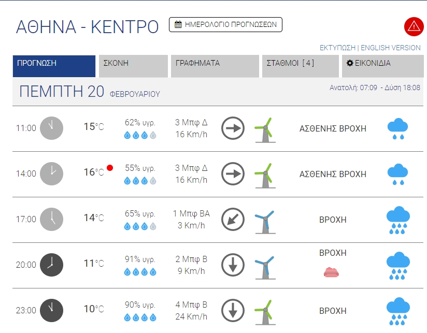427x333 pixels.
Task: Click the humidity droplets at 17:00
Action: (x=140, y=226)
